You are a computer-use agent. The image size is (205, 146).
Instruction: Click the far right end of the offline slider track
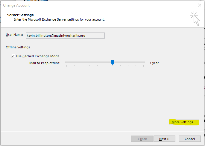(x=144, y=62)
